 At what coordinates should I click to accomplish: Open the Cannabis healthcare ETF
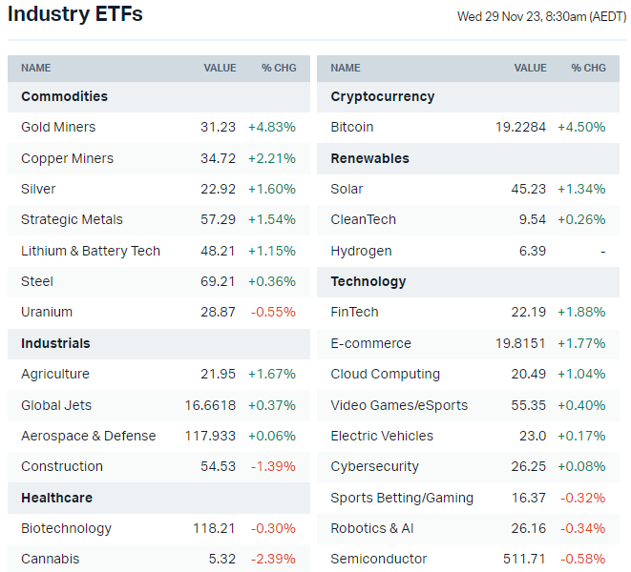pos(51,559)
